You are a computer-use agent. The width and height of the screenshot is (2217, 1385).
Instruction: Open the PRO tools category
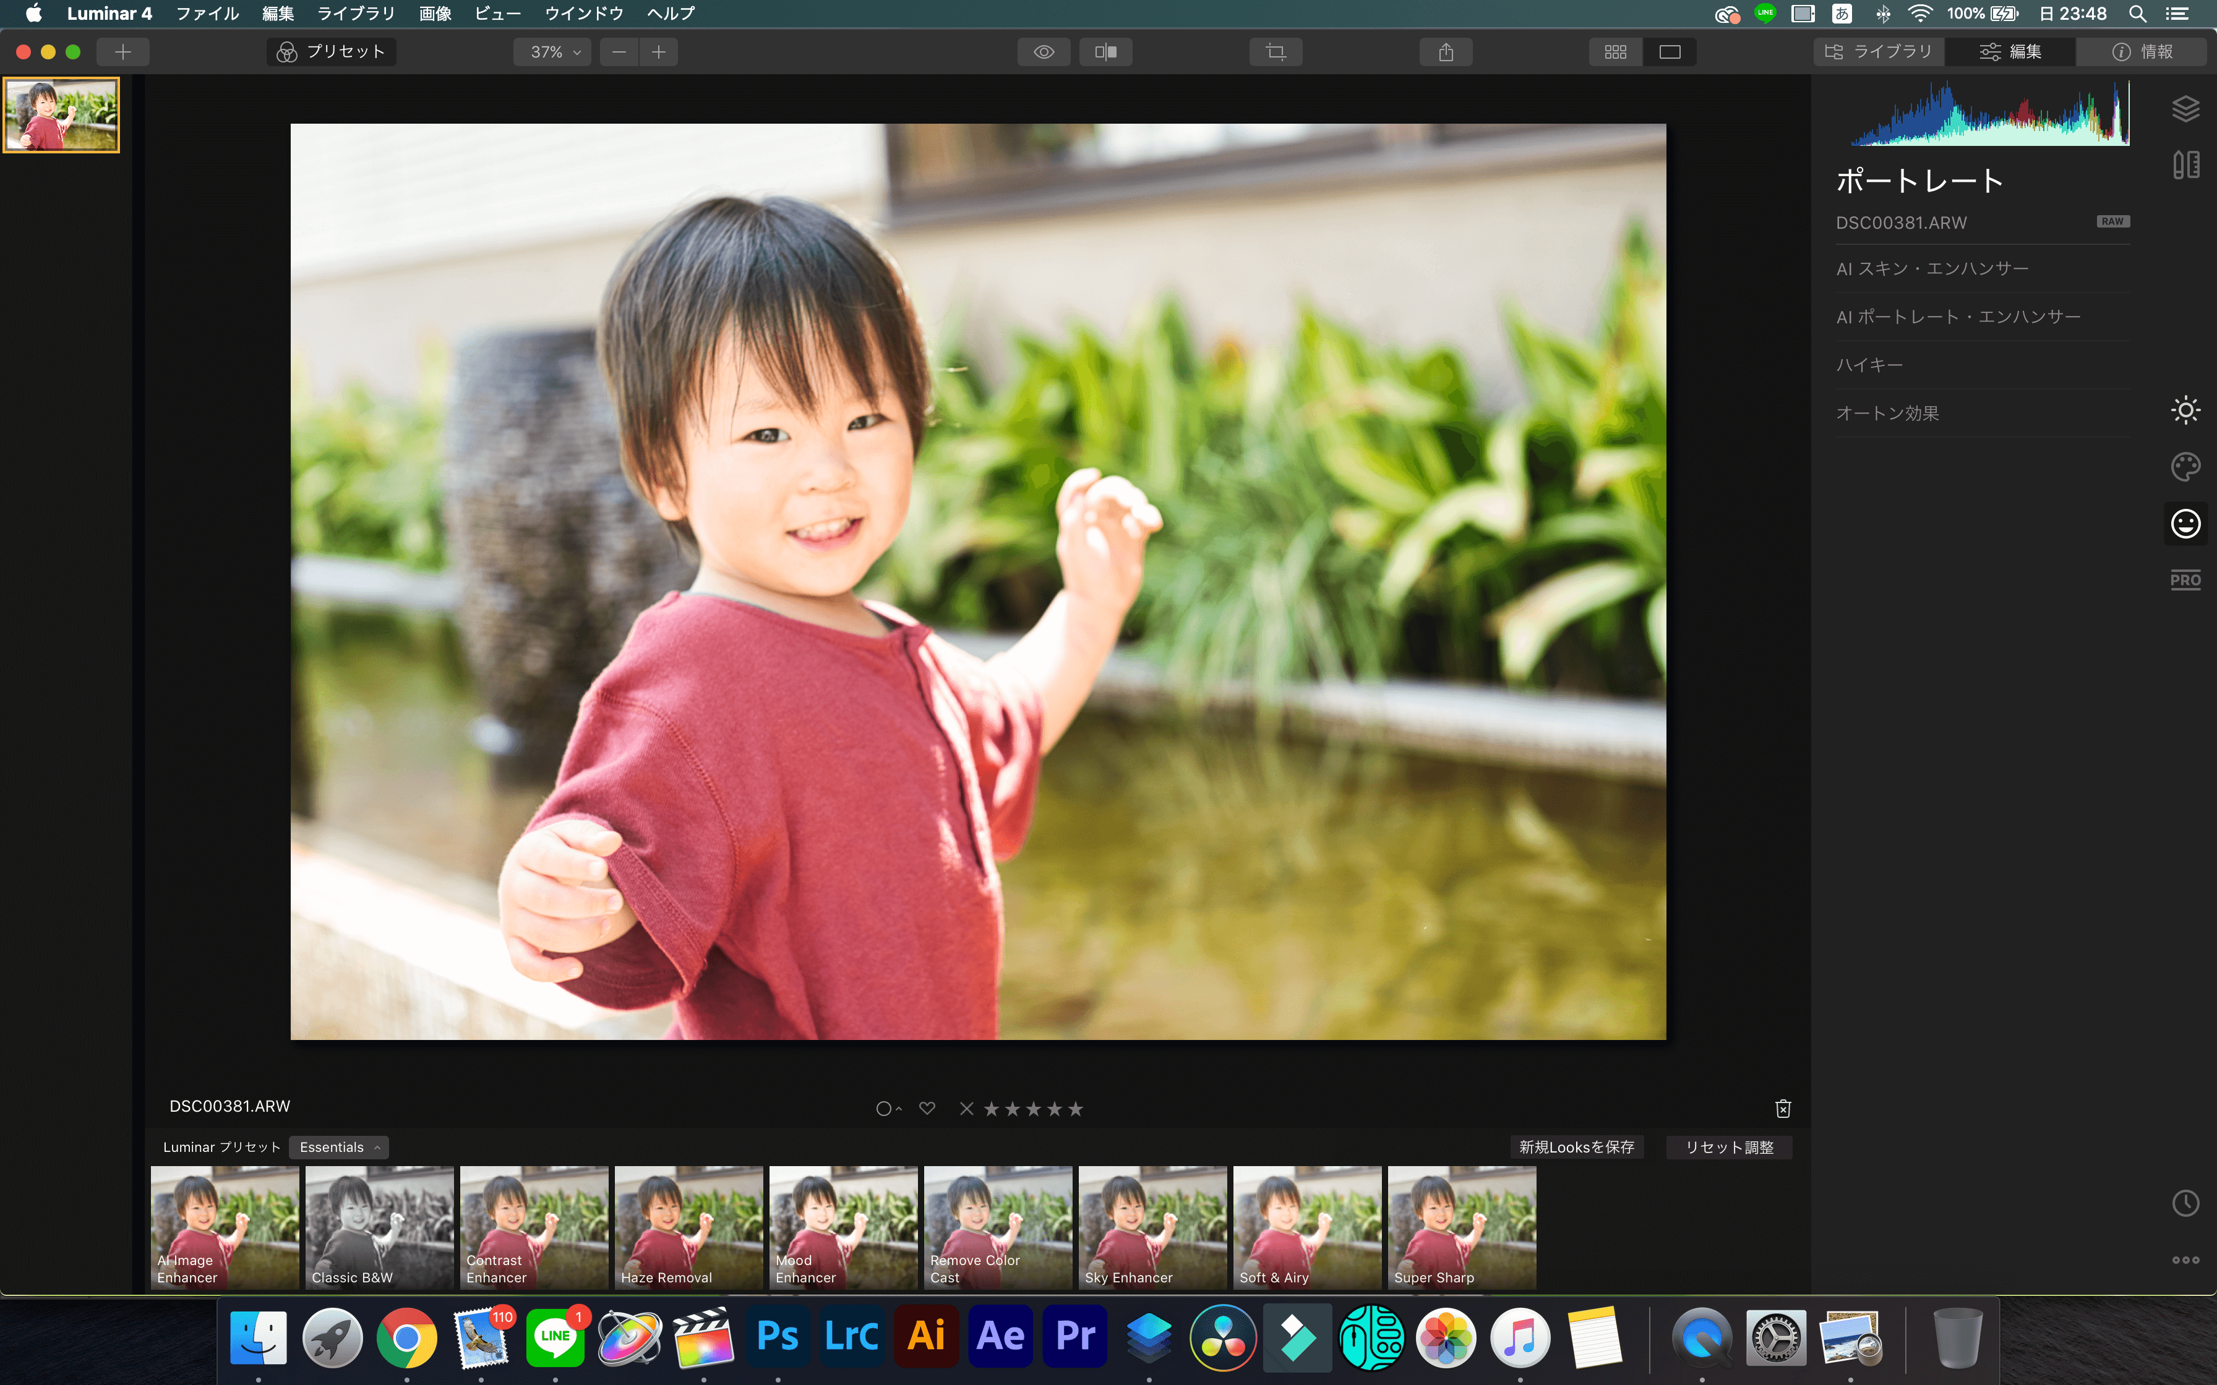2185,580
